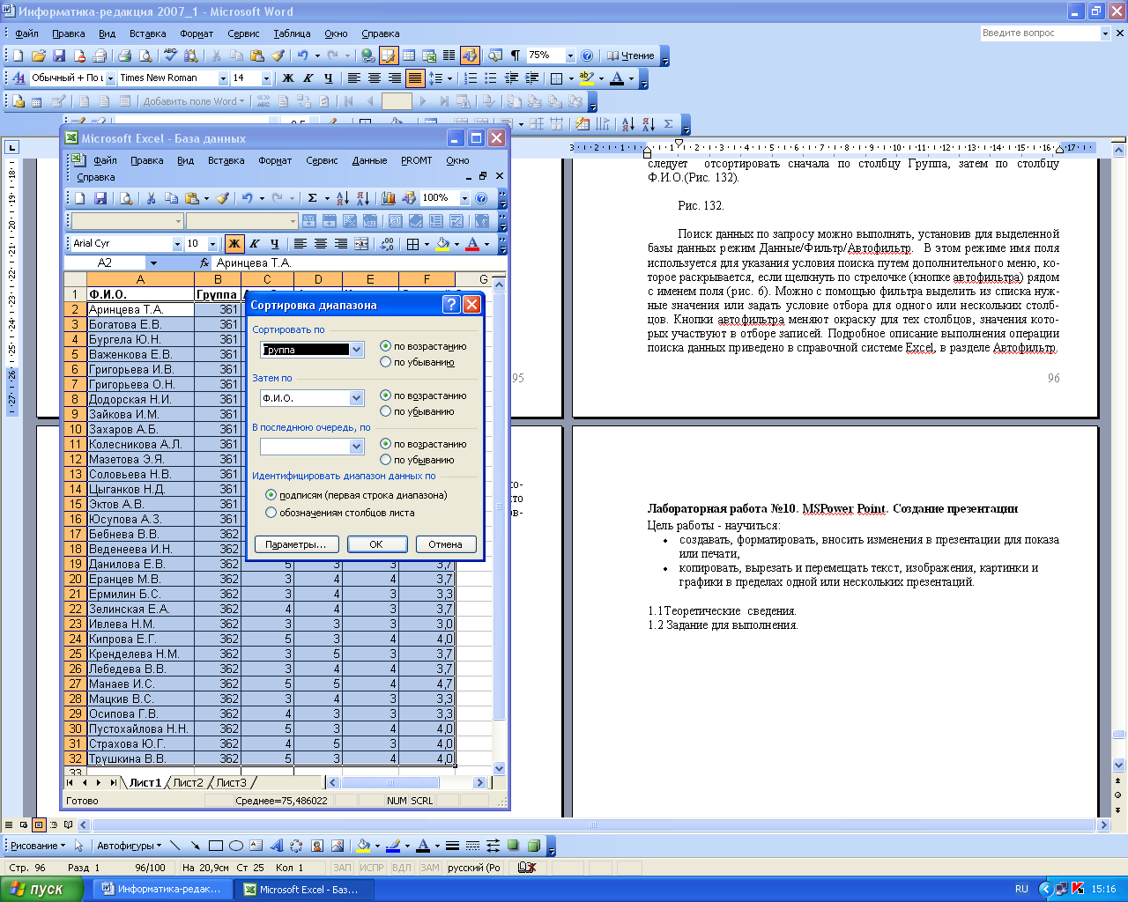Click Excel Sort Ascending icon

343,198
